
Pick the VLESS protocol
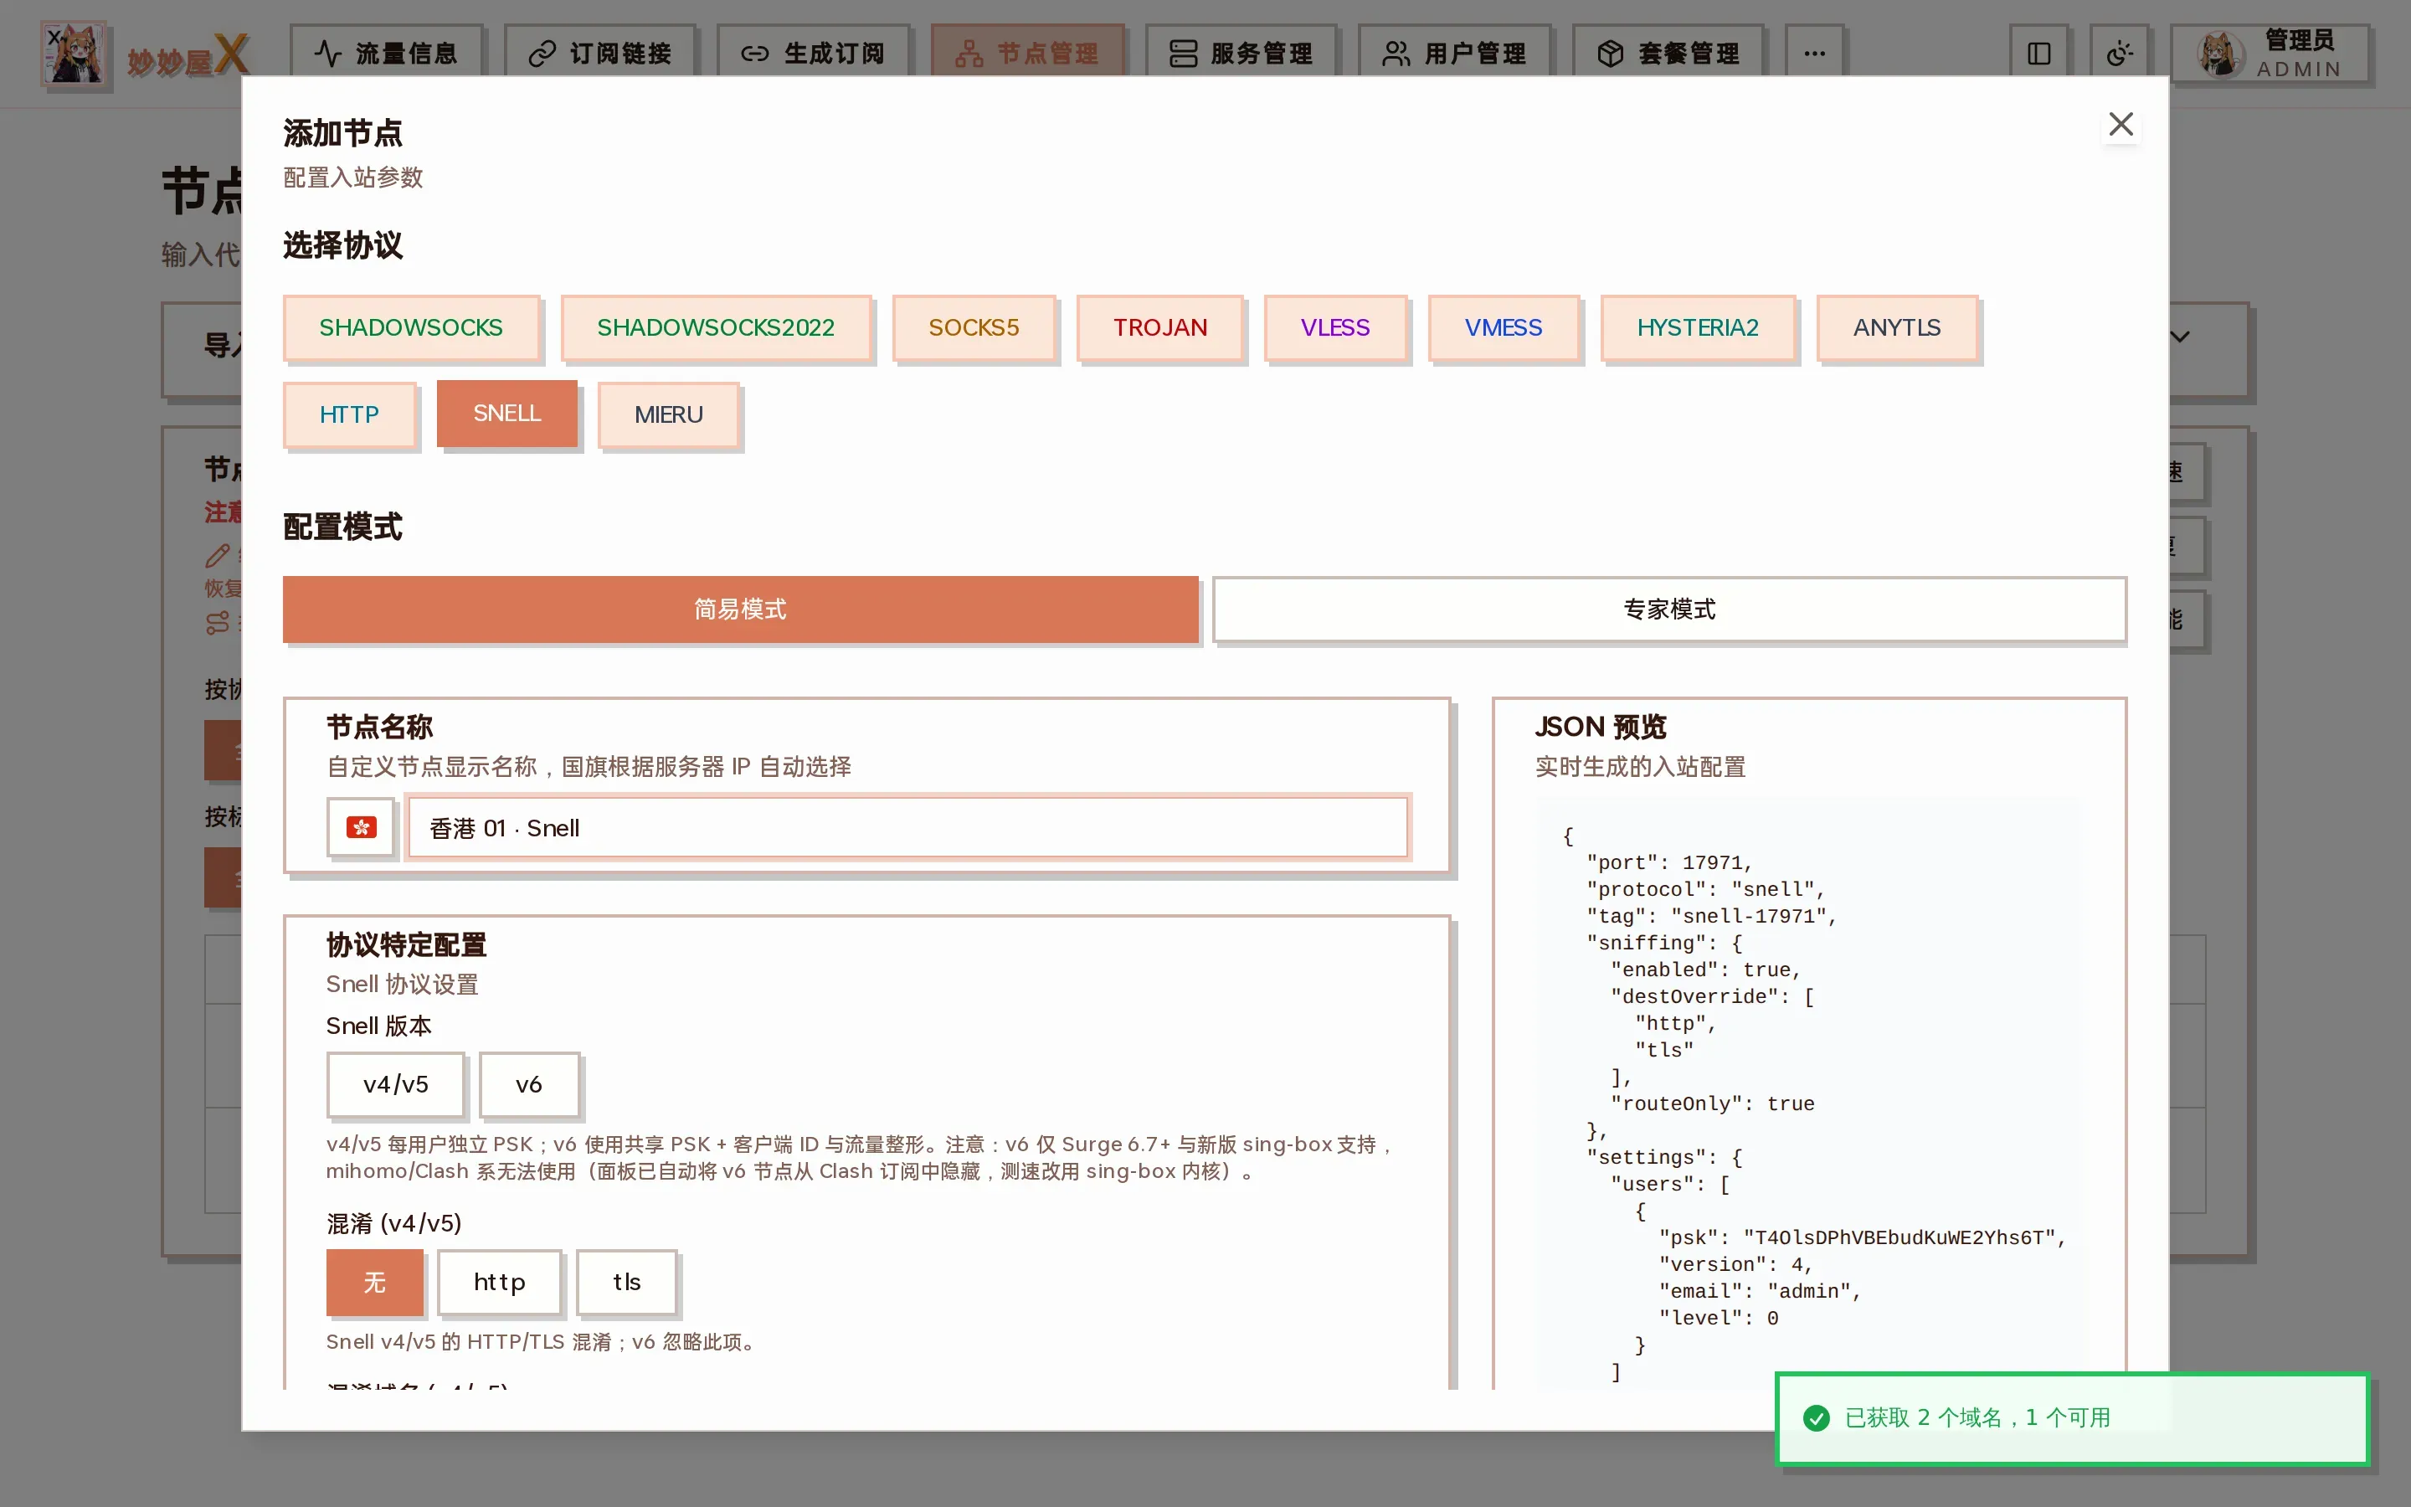coord(1335,328)
